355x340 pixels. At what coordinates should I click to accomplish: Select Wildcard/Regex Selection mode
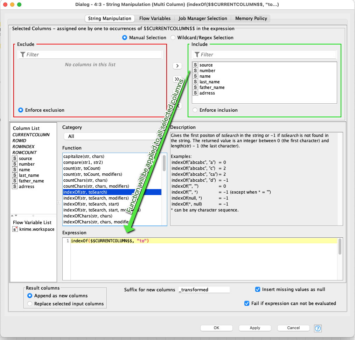pyautogui.click(x=173, y=37)
